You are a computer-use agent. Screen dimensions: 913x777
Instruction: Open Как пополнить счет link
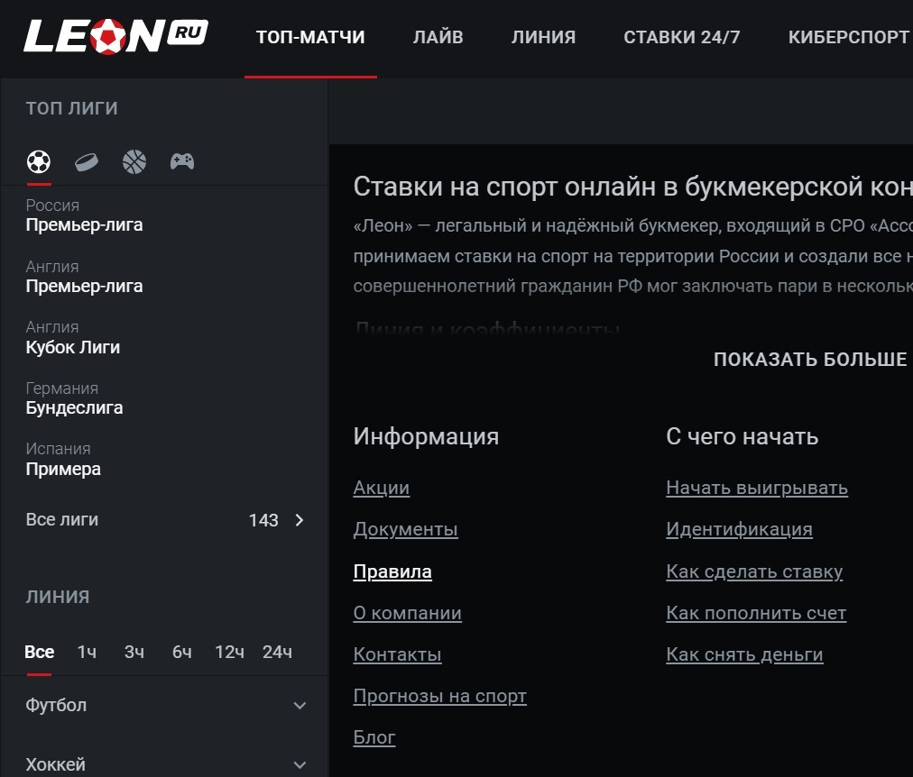756,613
